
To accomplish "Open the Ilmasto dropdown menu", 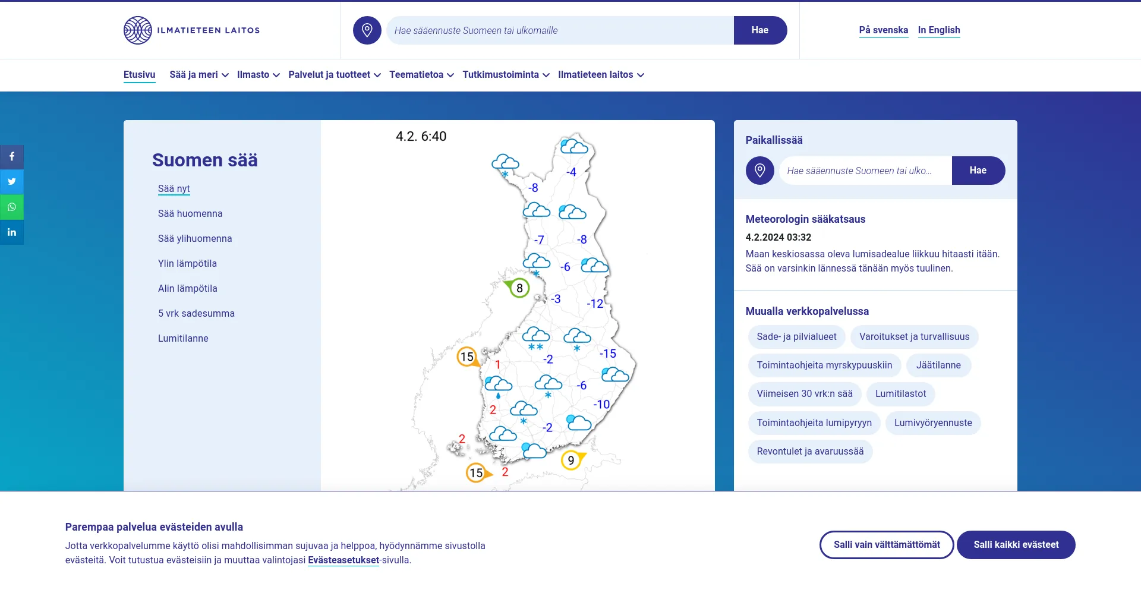I will [x=258, y=75].
